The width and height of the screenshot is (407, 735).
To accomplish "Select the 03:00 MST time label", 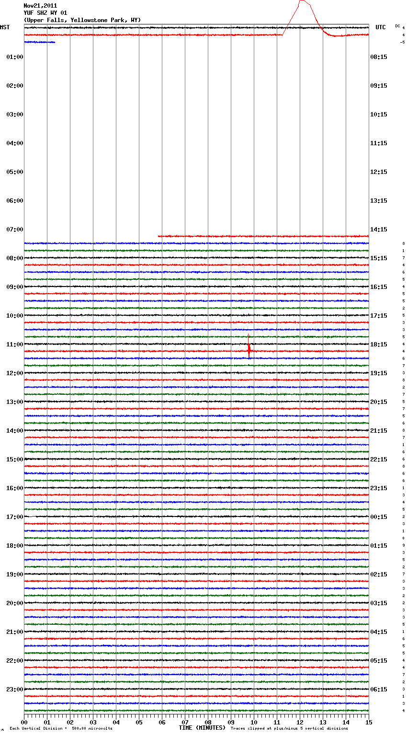I will [15, 115].
